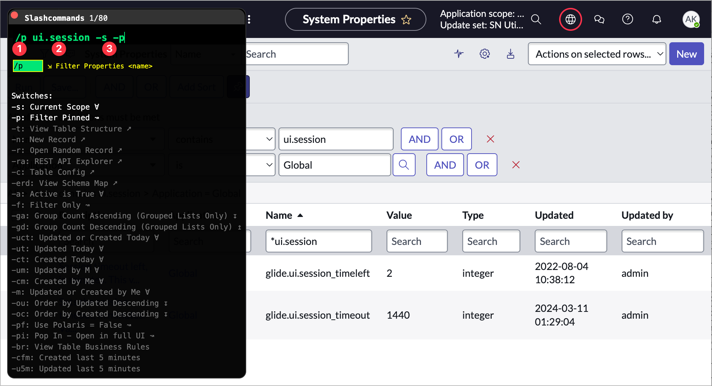This screenshot has width=712, height=386.
Task: Open the lookup magnifier beside Global field
Action: click(x=404, y=165)
